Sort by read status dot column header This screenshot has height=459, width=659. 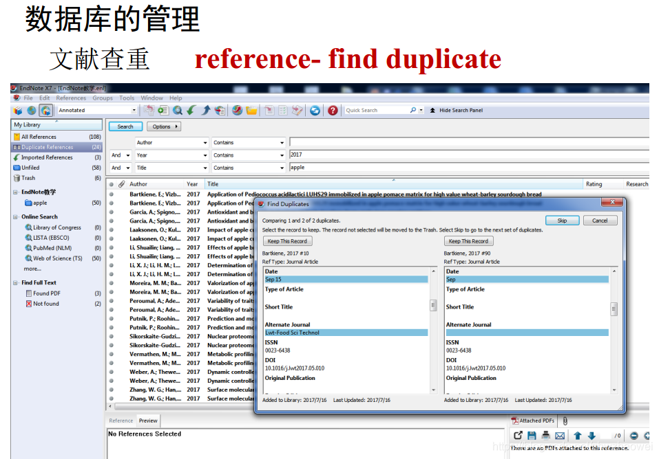tap(112, 184)
